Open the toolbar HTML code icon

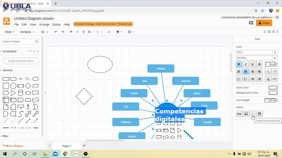pyautogui.click(x=109, y=32)
